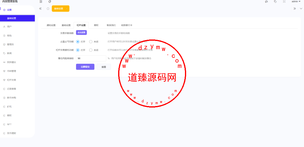Click the 钱包 coin icon in sidebar
The height and width of the screenshot is (147, 304).
pyautogui.click(x=4, y=36)
